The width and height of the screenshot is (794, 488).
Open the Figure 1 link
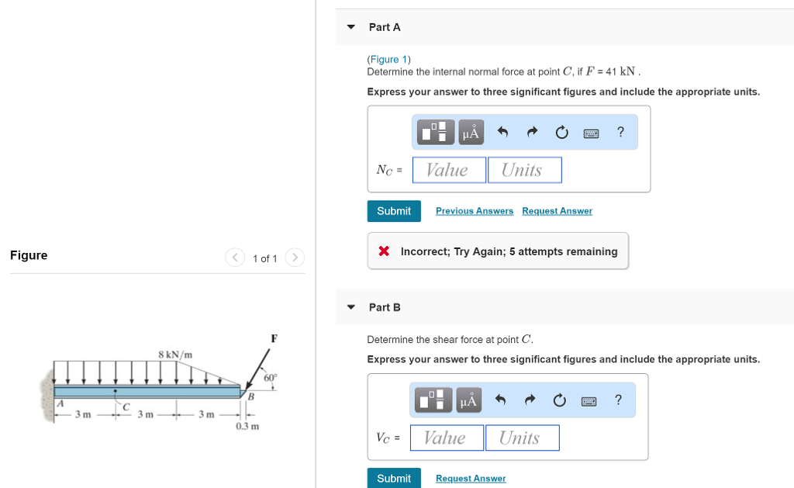(x=389, y=60)
